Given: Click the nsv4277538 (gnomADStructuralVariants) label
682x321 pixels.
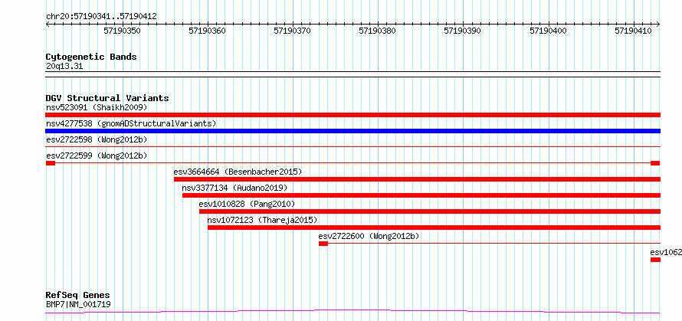Looking at the screenshot, I should pyautogui.click(x=131, y=123).
